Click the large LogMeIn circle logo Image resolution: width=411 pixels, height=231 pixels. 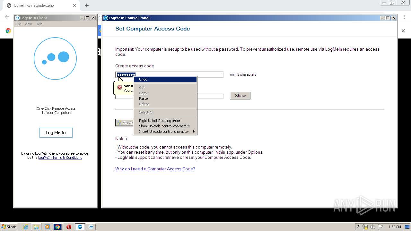click(x=55, y=58)
